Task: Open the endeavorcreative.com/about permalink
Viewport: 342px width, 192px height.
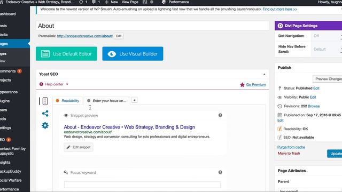Action: click(85, 36)
